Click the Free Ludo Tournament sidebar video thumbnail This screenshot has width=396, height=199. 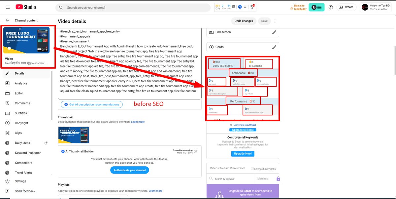(x=26, y=40)
